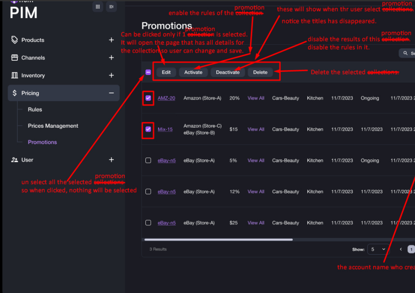Open the AMZ-20 promotion link
Viewport: 415px width, 293px height.
(166, 98)
